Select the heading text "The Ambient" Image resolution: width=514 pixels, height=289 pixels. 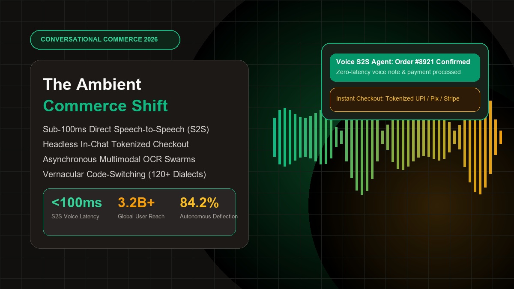coord(92,84)
